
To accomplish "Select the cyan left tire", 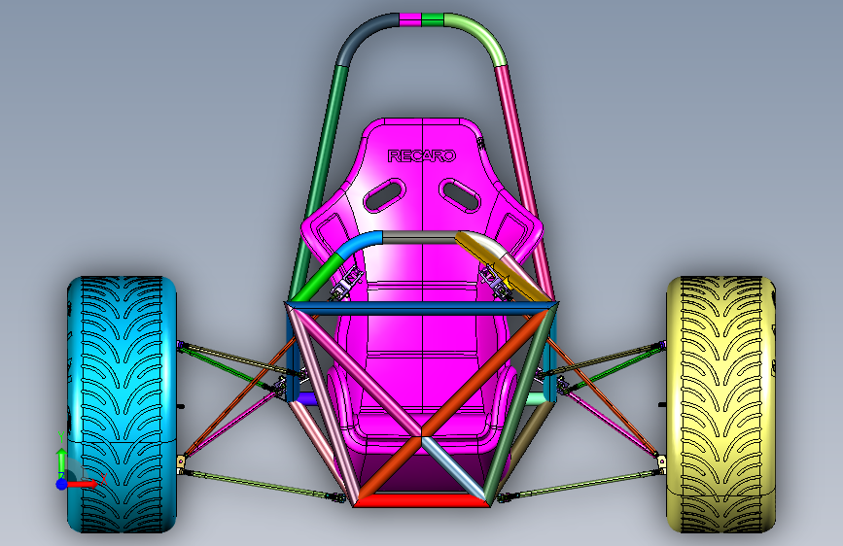I will pyautogui.click(x=123, y=405).
